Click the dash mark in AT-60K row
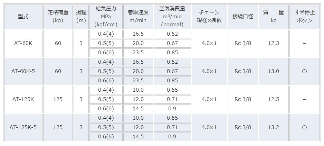This screenshot has height=146, width=324. coord(304,43)
